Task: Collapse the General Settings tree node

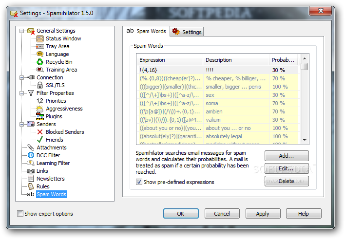Action: (21, 31)
